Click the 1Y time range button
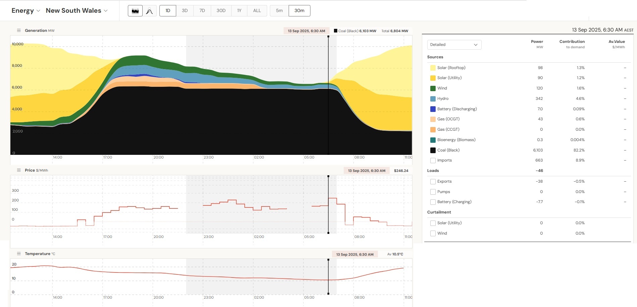637x307 pixels. [239, 10]
